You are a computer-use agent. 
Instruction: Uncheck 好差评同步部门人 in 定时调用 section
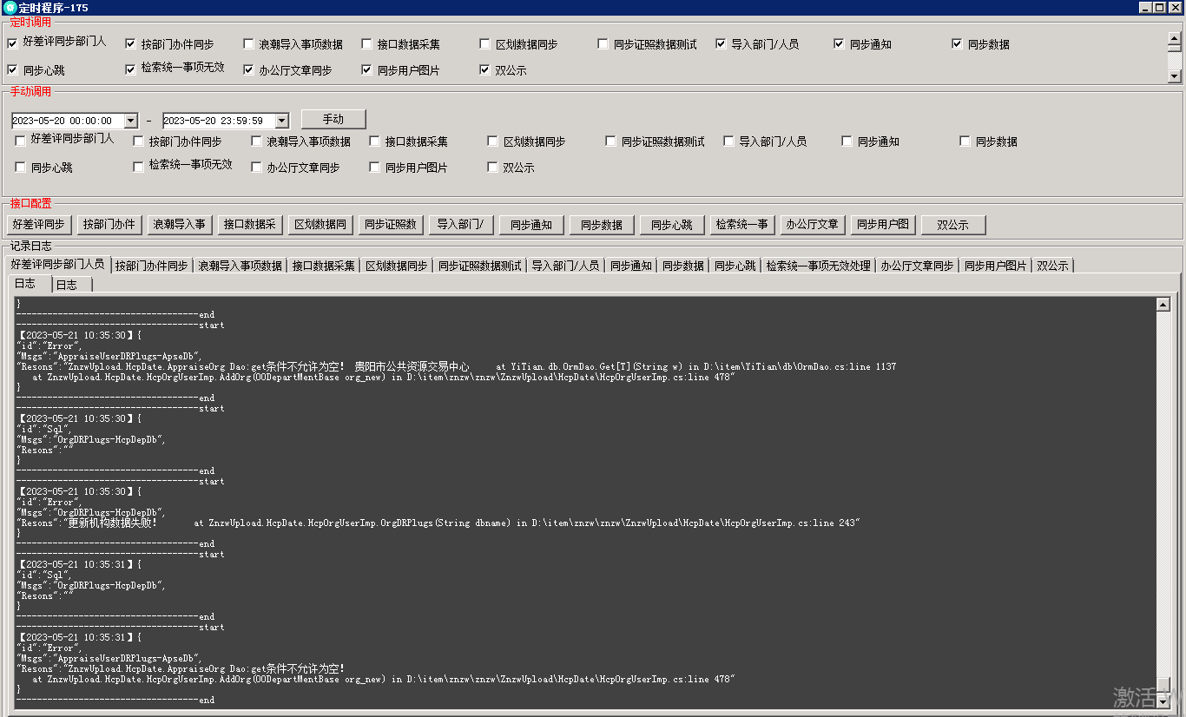12,43
